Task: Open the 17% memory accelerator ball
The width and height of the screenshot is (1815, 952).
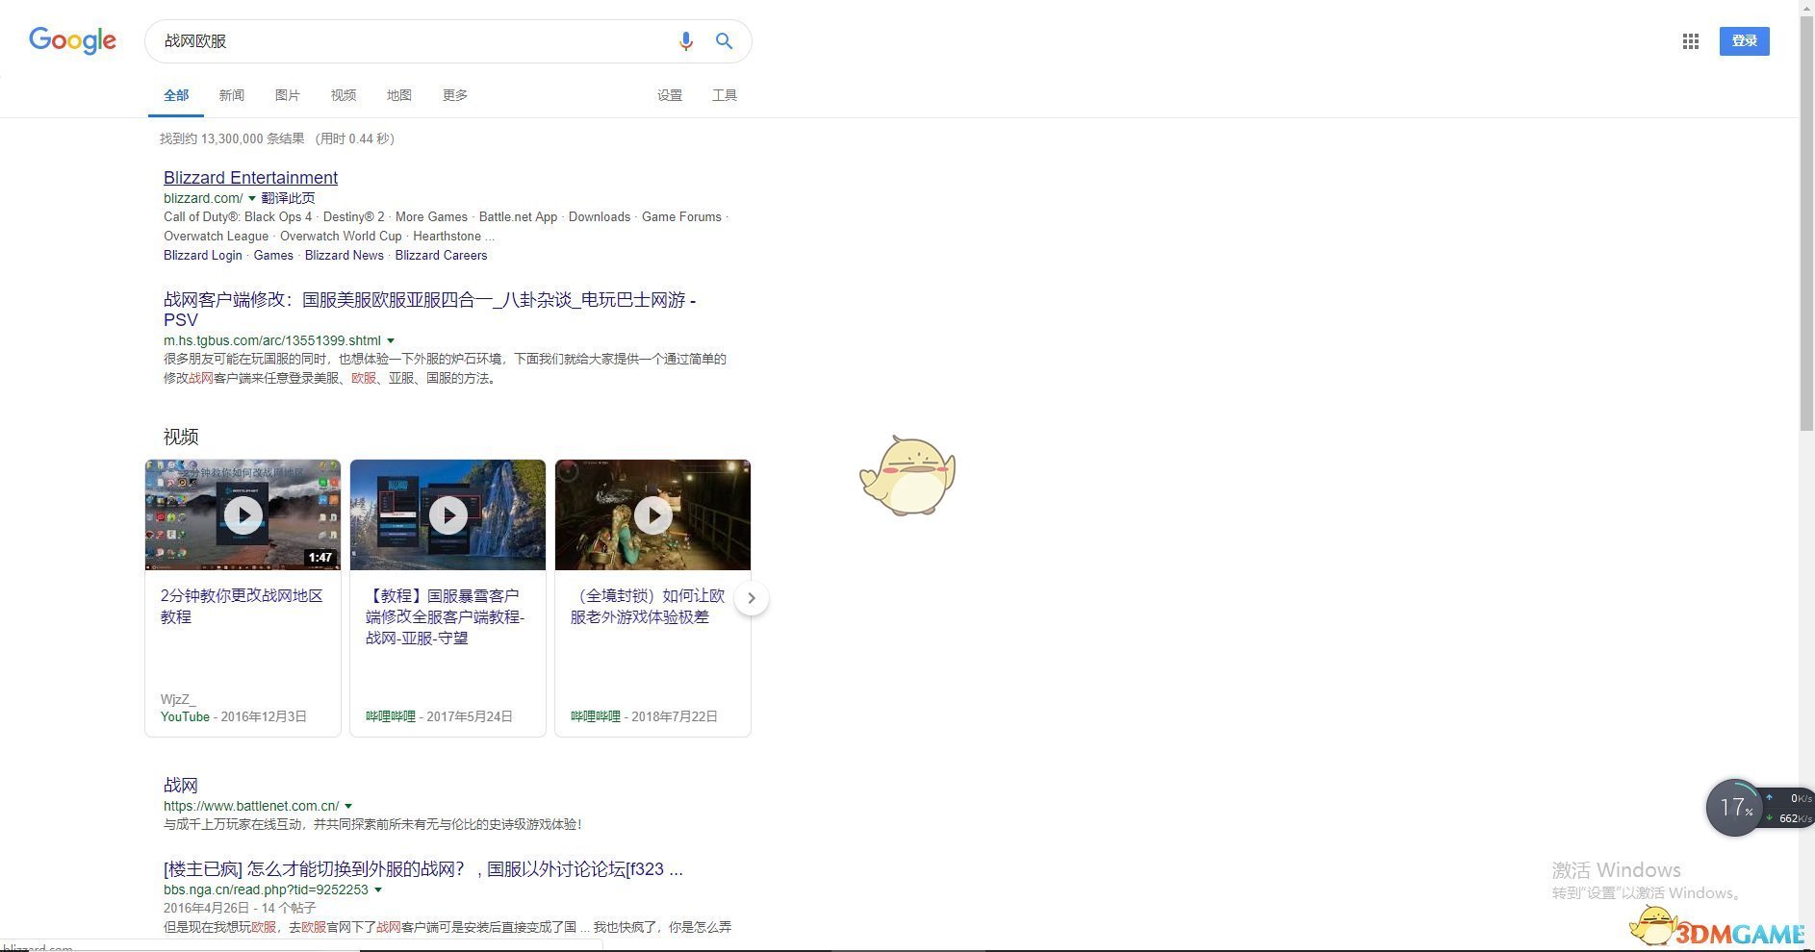Action: [1735, 808]
